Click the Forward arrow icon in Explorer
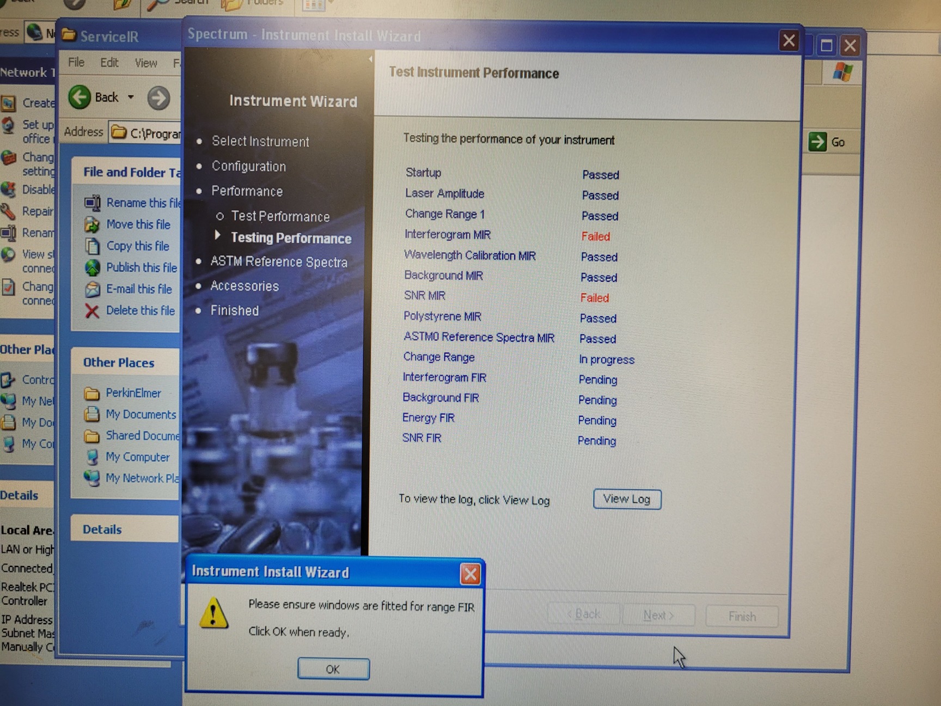The width and height of the screenshot is (941, 706). click(158, 99)
